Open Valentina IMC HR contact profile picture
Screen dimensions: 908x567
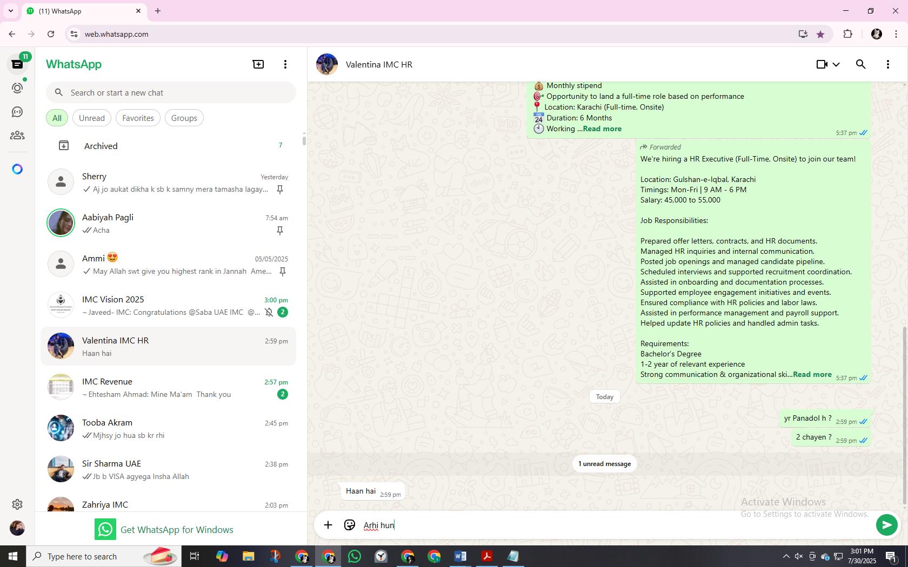coord(327,64)
